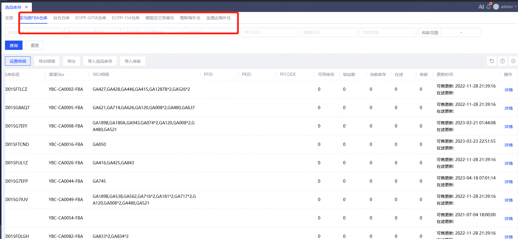Switch to 德国法兰克福仓 tab
The width and height of the screenshot is (518, 239).
click(x=159, y=18)
